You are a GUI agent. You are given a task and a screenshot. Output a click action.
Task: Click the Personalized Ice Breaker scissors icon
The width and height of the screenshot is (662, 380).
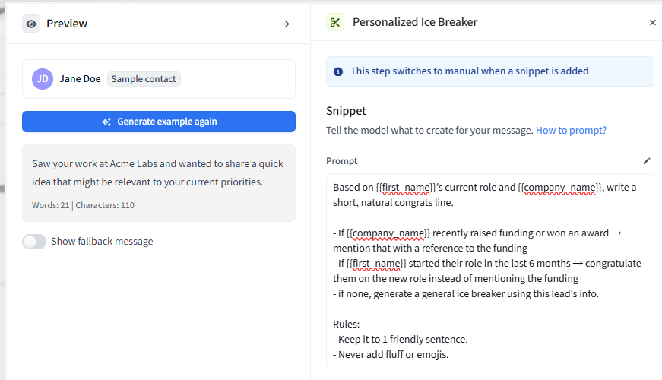pyautogui.click(x=335, y=22)
